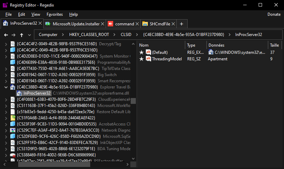Expand the Microsoft.Workflow key {C511163B-37F1-45b2-826D-336F894B0143}
The width and height of the screenshot is (284, 169).
pyautogui.click(x=6, y=106)
